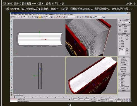The image size is (137, 106).
Task: Click the Arc Rotate viewport navigation icon
Action: (x=128, y=101)
